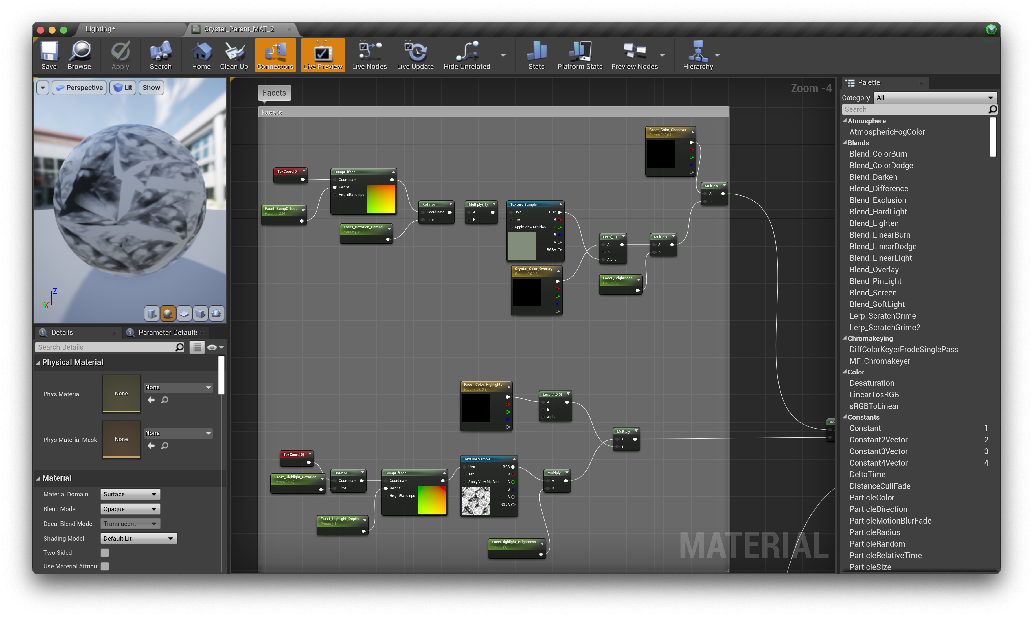This screenshot has height=617, width=1033.
Task: Switch to the Lighting tab
Action: click(100, 29)
